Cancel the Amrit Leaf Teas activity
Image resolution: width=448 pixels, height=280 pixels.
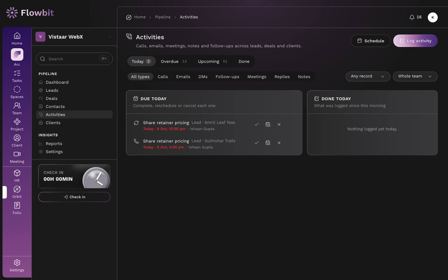coord(279,124)
